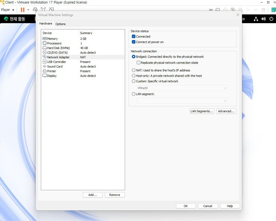Select Bridged network connection option
Image resolution: width=276 pixels, height=221 pixels.
pos(134,57)
